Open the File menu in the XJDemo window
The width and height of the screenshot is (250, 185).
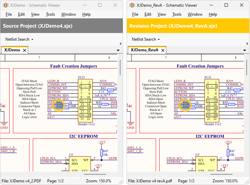pos(9,14)
